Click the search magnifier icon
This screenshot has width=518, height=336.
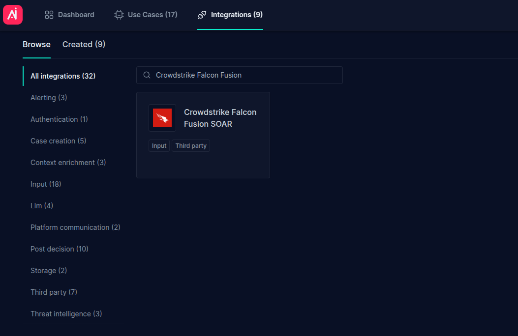(x=147, y=75)
